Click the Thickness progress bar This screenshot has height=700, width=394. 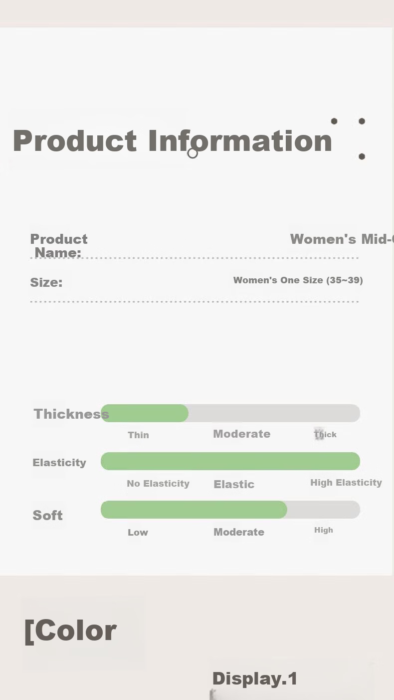(x=230, y=413)
